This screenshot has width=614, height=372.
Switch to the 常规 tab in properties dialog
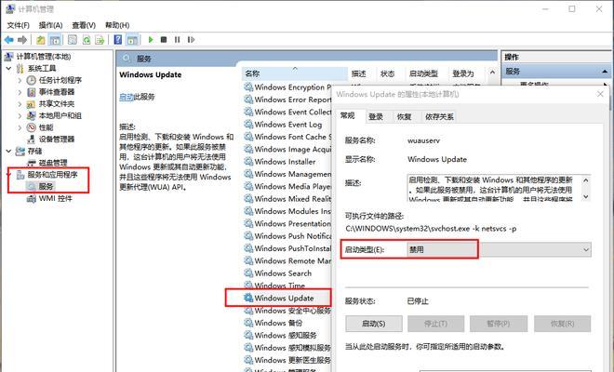(x=348, y=115)
